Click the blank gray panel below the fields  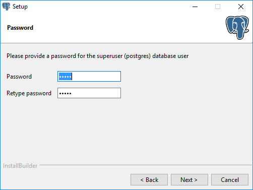point(126,131)
